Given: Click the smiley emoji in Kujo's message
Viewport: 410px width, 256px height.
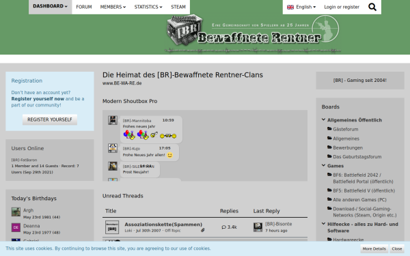Looking at the screenshot, I should (x=170, y=155).
